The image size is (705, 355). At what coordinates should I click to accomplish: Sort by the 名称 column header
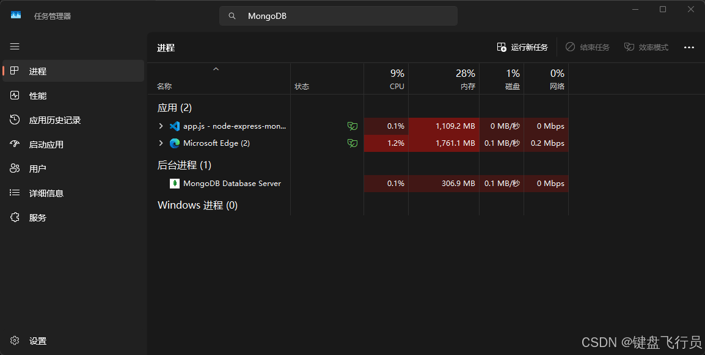click(x=219, y=79)
